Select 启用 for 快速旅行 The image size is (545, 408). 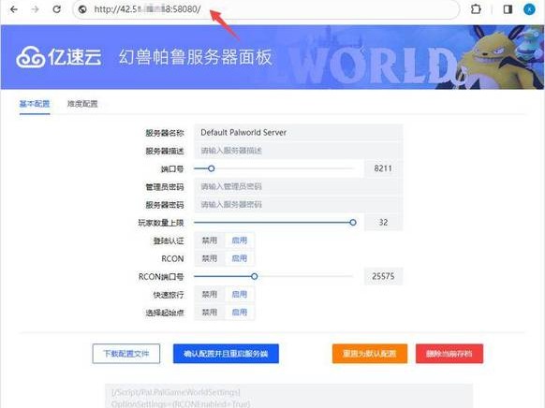tap(240, 295)
